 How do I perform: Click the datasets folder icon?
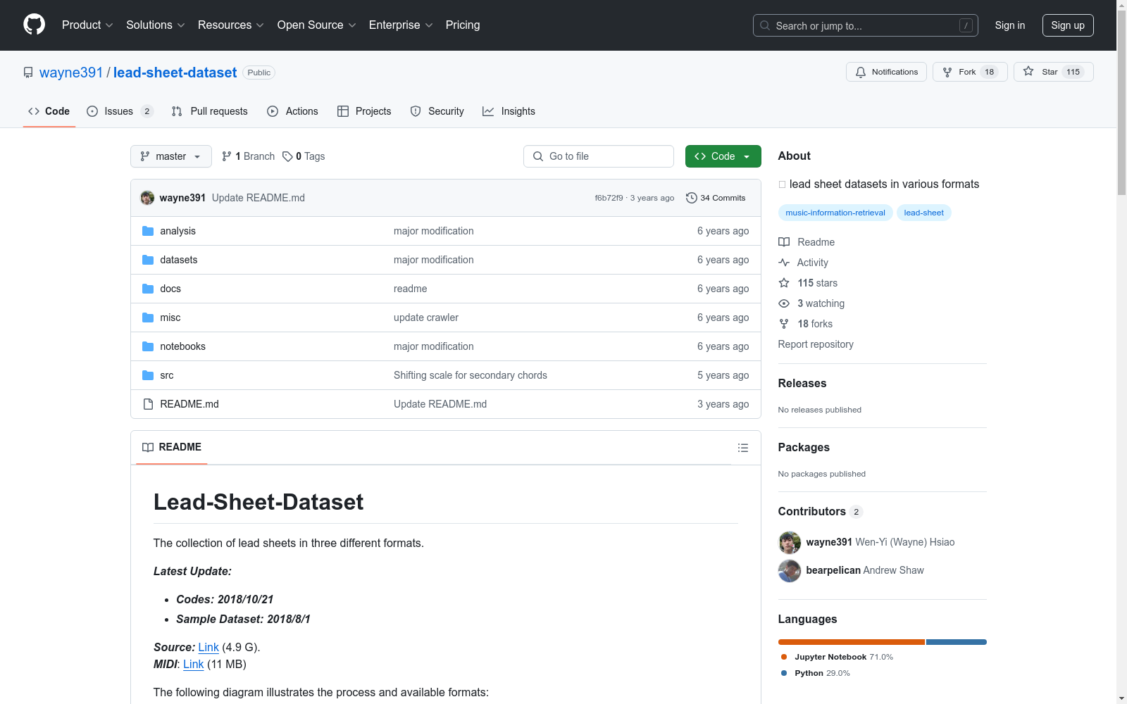(x=148, y=260)
